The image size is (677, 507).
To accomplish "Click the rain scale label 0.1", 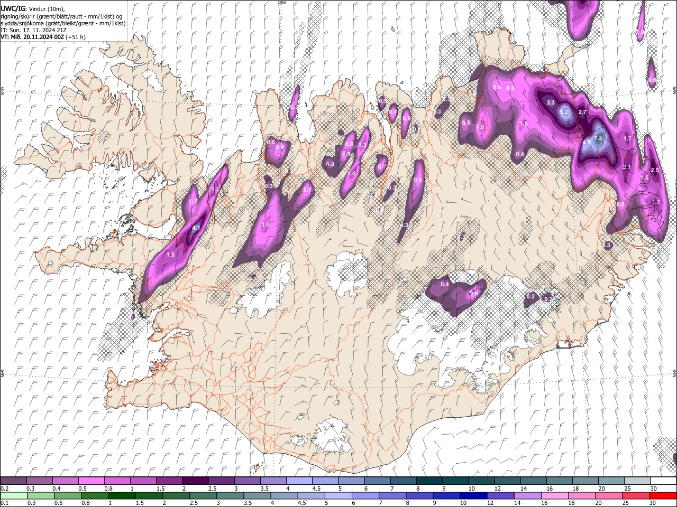I will click(5, 503).
